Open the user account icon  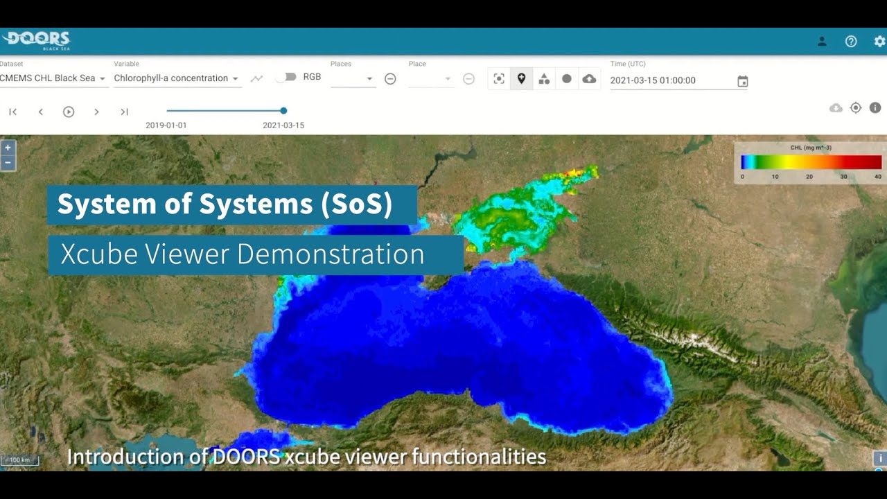click(822, 42)
